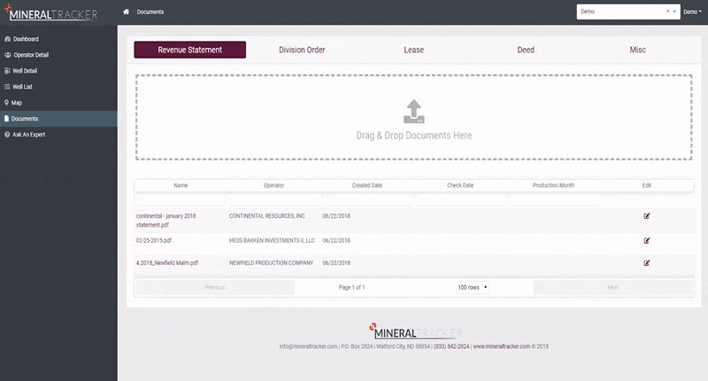Switch to the Misc tab
Image resolution: width=708 pixels, height=381 pixels.
point(637,50)
